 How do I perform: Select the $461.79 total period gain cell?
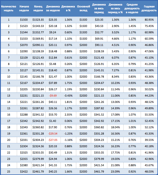[x=99, y=171]
